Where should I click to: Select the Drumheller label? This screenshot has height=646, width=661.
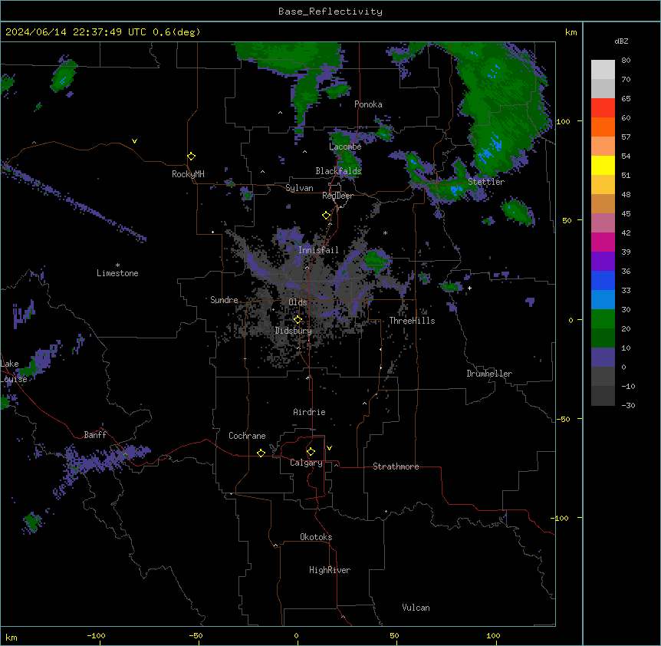(x=489, y=374)
